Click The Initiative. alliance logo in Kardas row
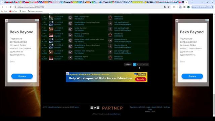The image size is (215, 121). tap(70, 29)
